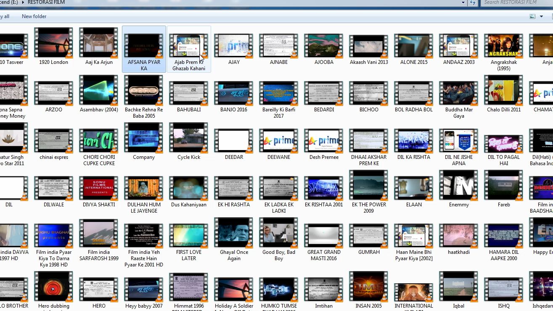Select the Ajab Prem Ki Ghazab Kahani video
The image size is (553, 311).
coord(189,49)
